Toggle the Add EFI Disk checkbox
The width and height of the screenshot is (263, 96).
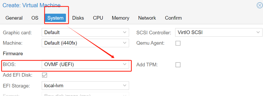(45, 75)
